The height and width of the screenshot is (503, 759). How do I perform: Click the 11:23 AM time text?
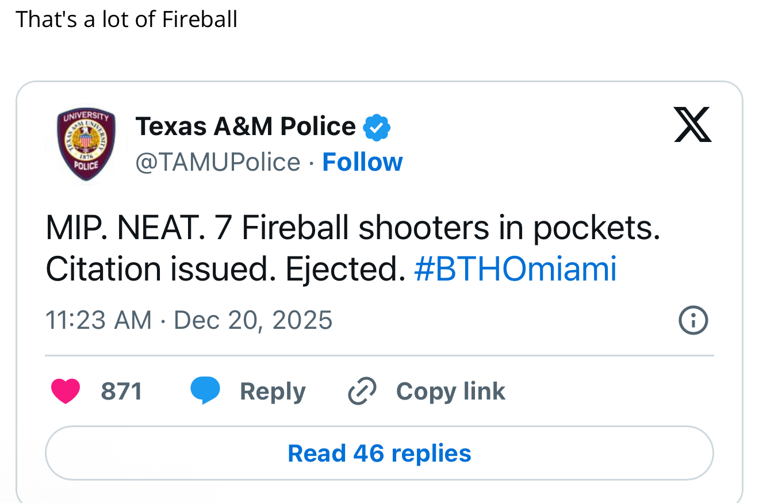point(98,320)
